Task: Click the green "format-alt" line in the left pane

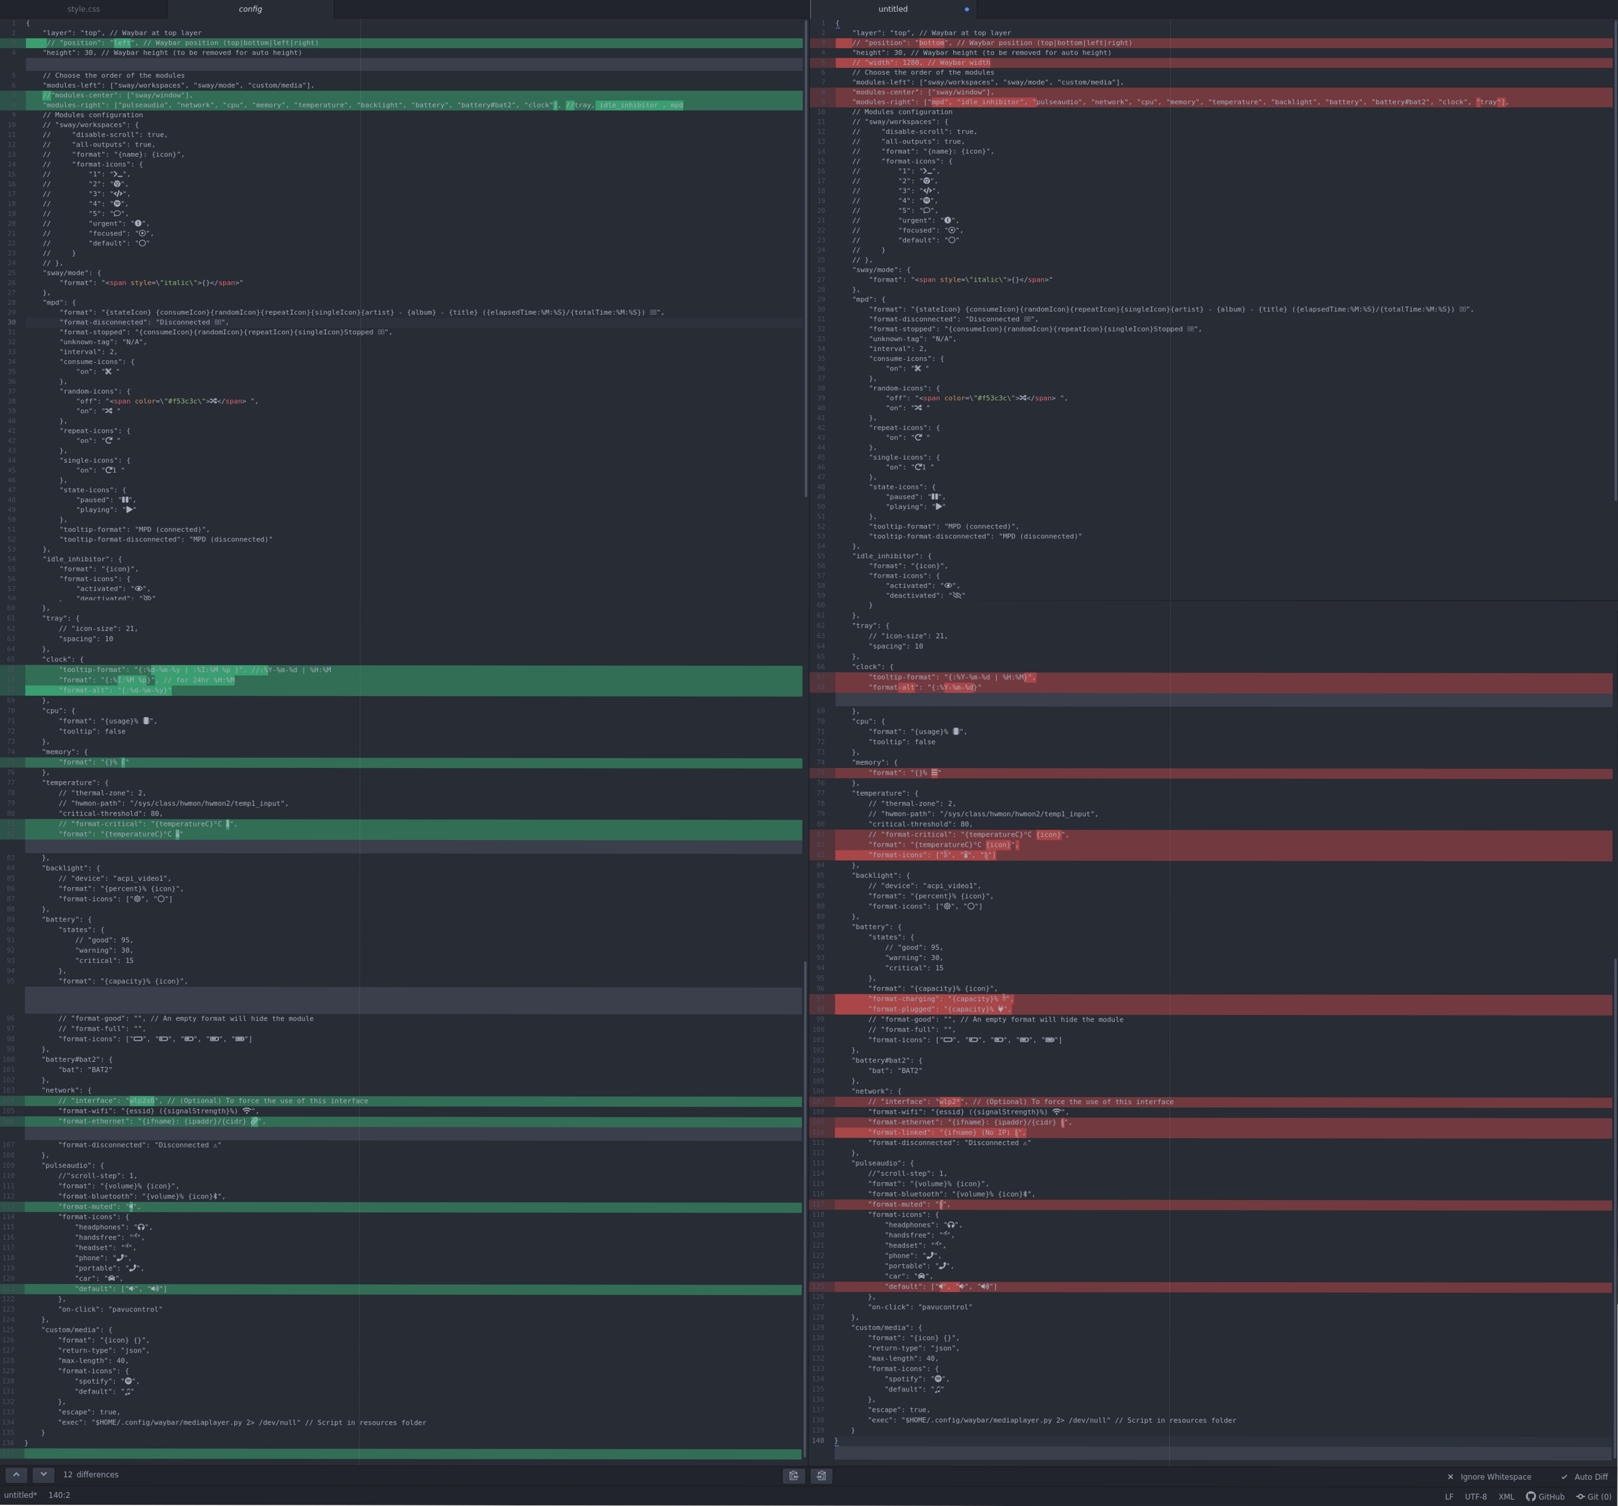Action: (x=412, y=690)
